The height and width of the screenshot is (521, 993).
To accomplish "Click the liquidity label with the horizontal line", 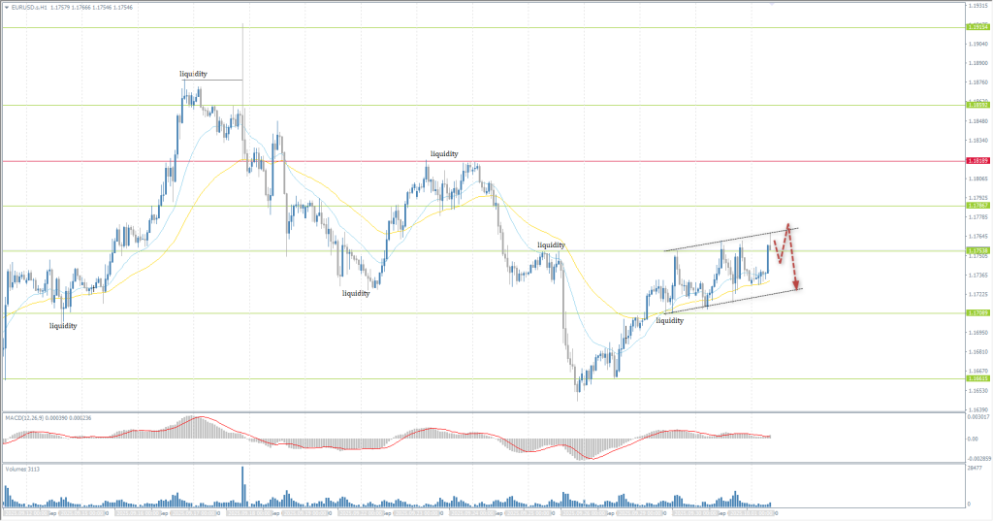I will [x=193, y=74].
